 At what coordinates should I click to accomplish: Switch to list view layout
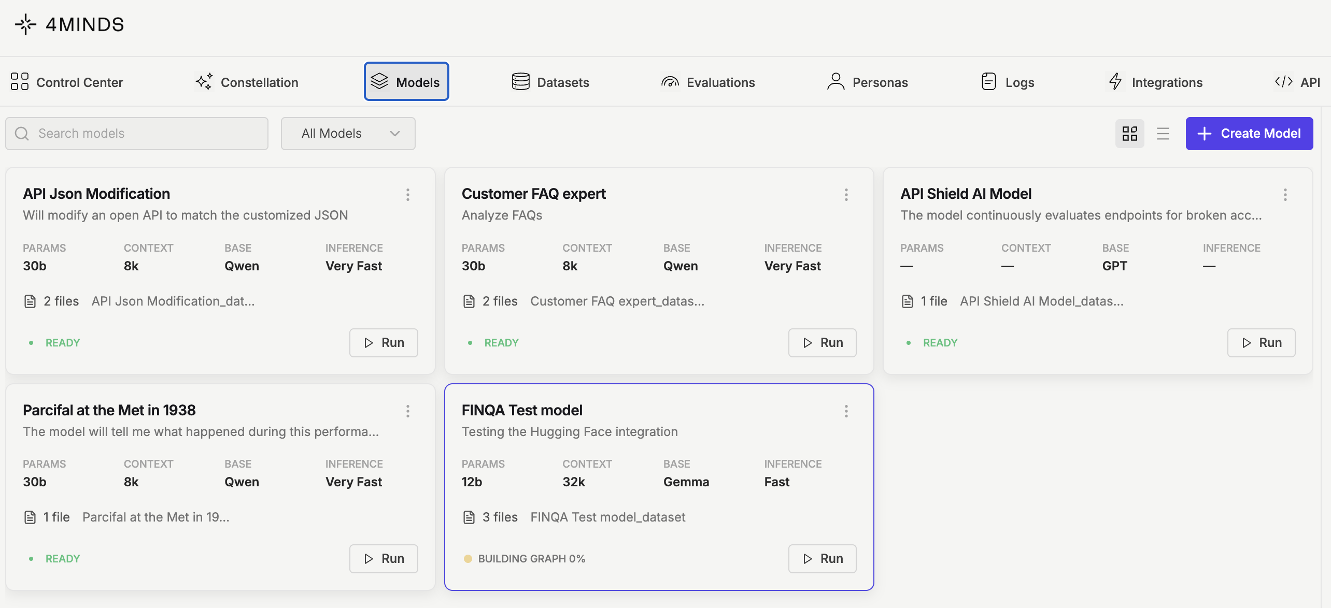click(1163, 134)
